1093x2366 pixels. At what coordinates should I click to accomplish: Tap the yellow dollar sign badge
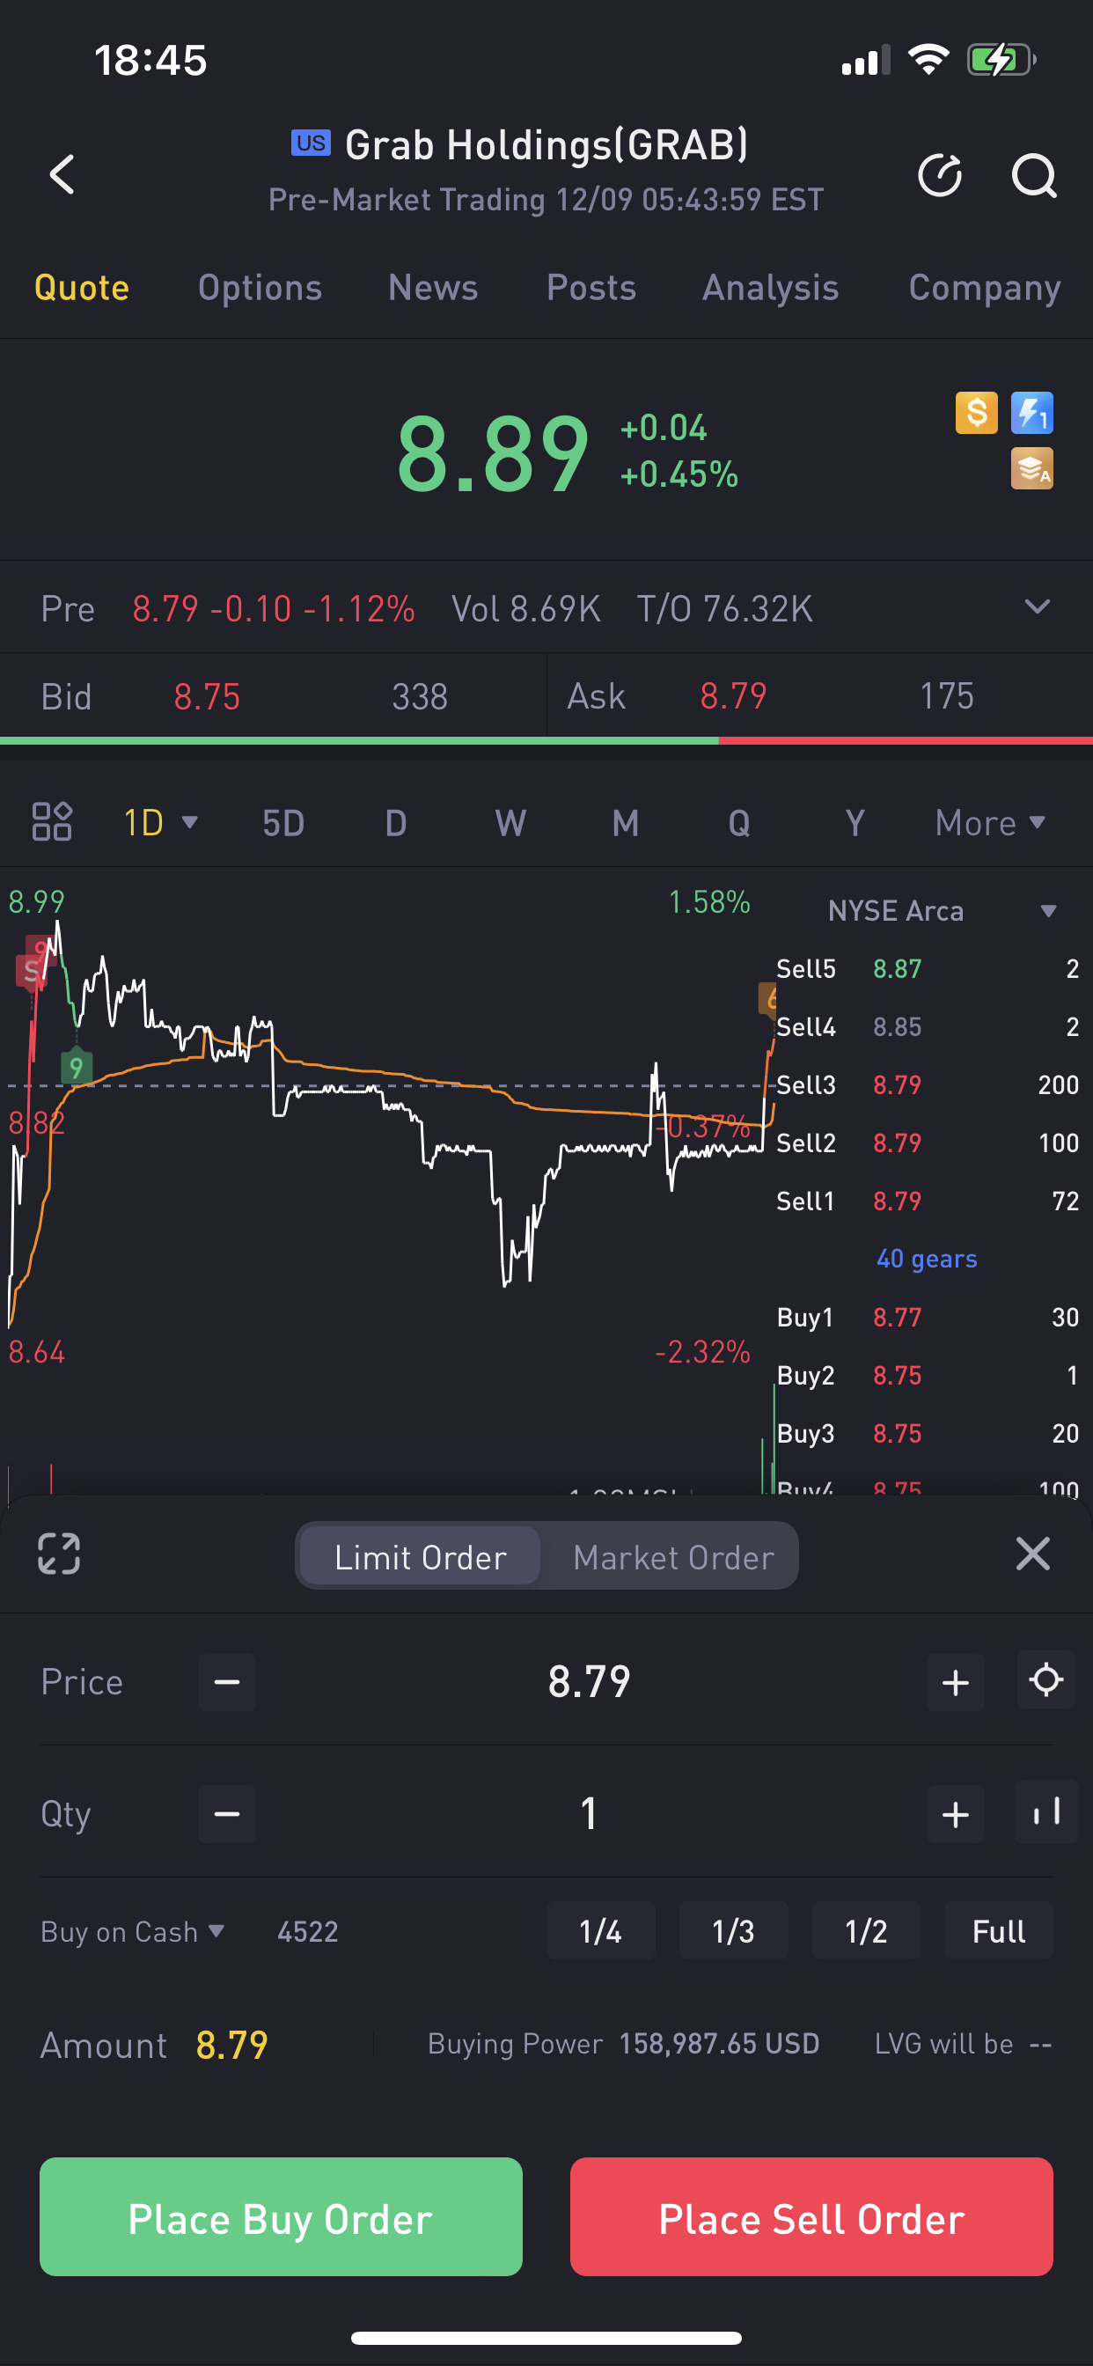[976, 414]
